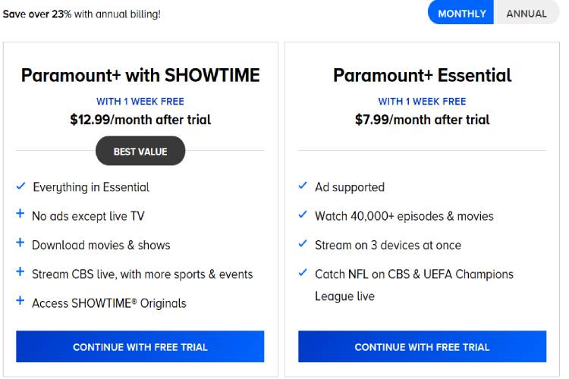Select Paramount+ Essential plan title
The image size is (569, 379).
pyautogui.click(x=422, y=75)
